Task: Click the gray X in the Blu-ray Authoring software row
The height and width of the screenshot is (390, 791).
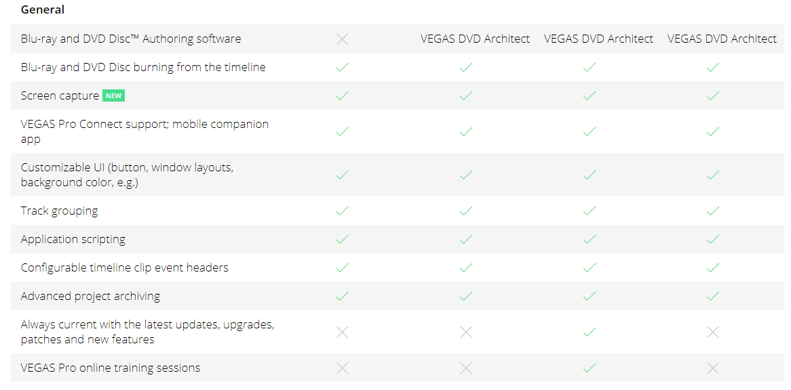Action: [x=343, y=39]
